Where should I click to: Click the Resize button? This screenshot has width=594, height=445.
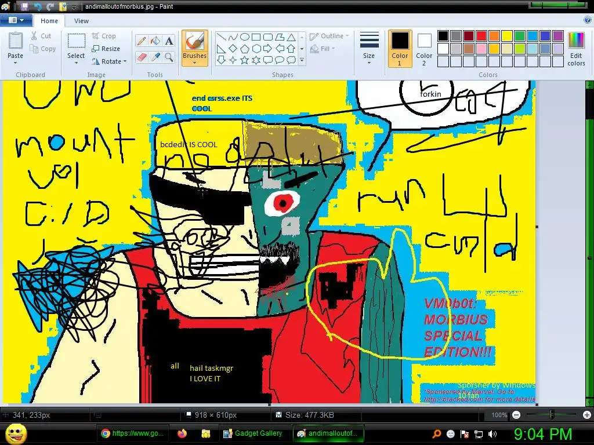point(106,49)
